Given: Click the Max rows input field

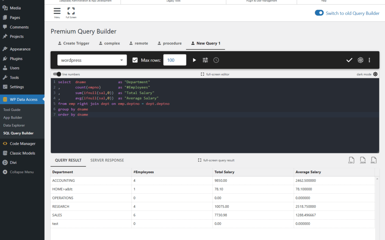Looking at the screenshot, I should [x=175, y=60].
